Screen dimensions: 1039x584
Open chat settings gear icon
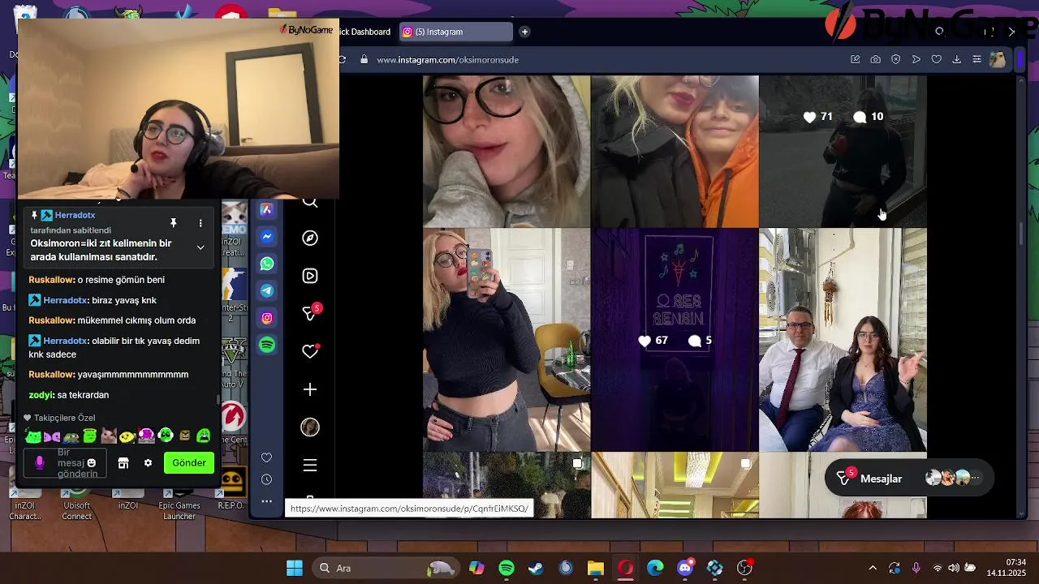(148, 463)
